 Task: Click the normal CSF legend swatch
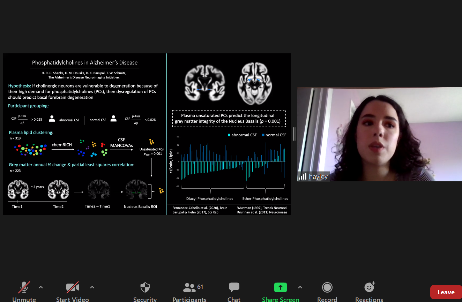[x=263, y=135]
